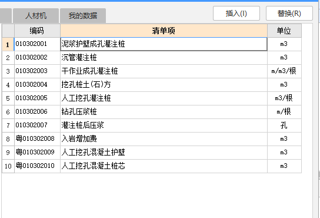Select 挖孔桩土(石)方 item
Screen dimensions: 320x218
(164, 84)
